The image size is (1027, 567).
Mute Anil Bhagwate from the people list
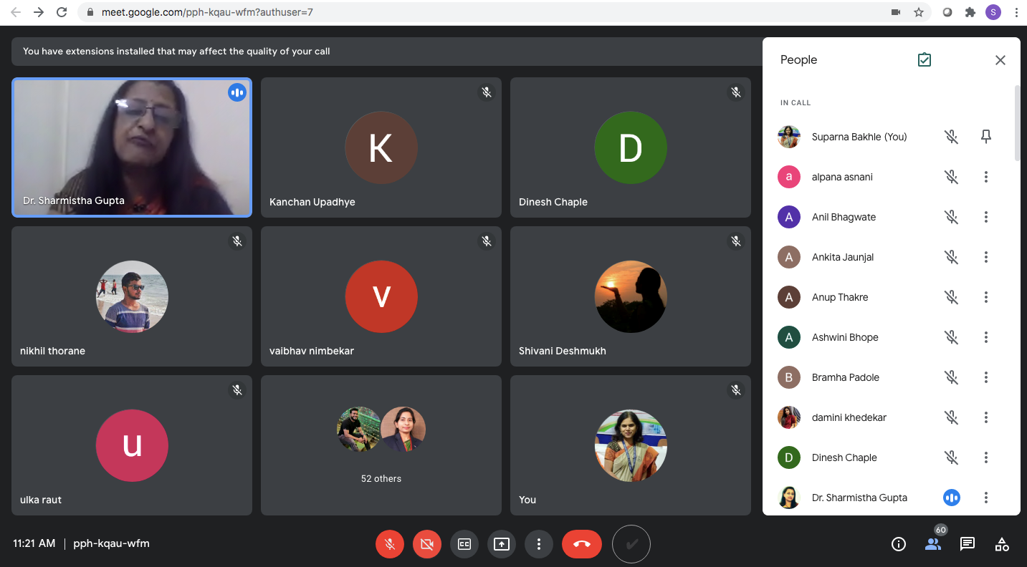coord(951,217)
